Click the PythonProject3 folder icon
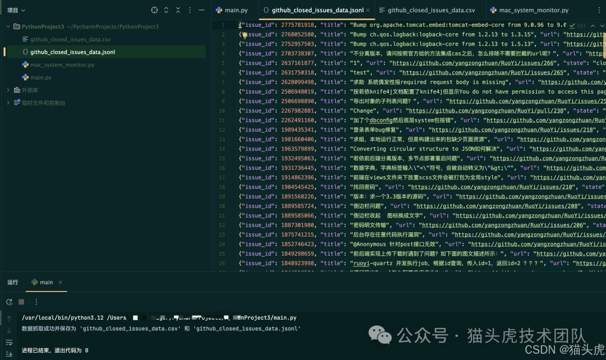This screenshot has height=360, width=606. (17, 26)
